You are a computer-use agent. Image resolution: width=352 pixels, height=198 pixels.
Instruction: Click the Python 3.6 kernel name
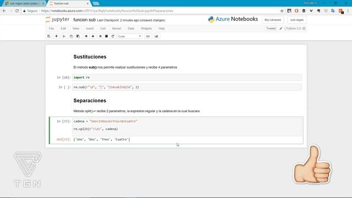293,29
